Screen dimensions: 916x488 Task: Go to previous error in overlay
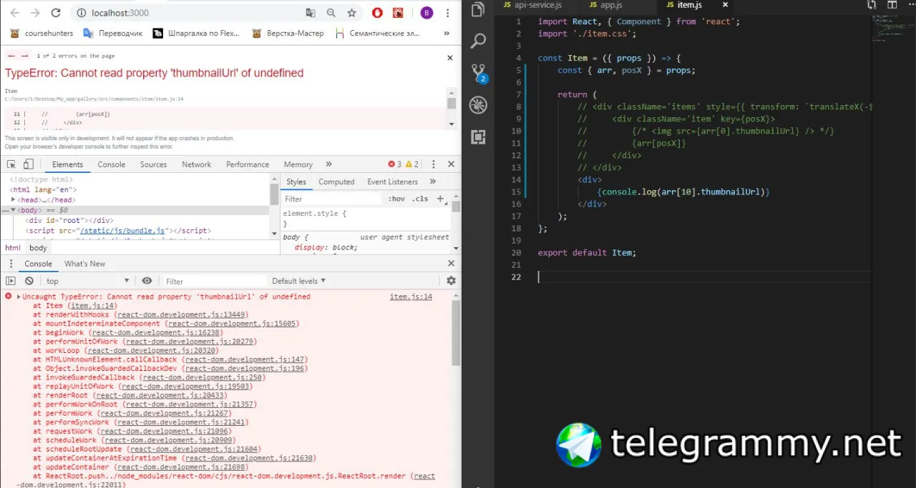(11, 56)
